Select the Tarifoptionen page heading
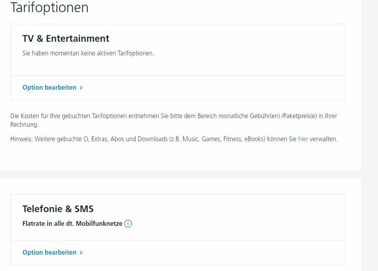The image size is (378, 271). (x=49, y=7)
